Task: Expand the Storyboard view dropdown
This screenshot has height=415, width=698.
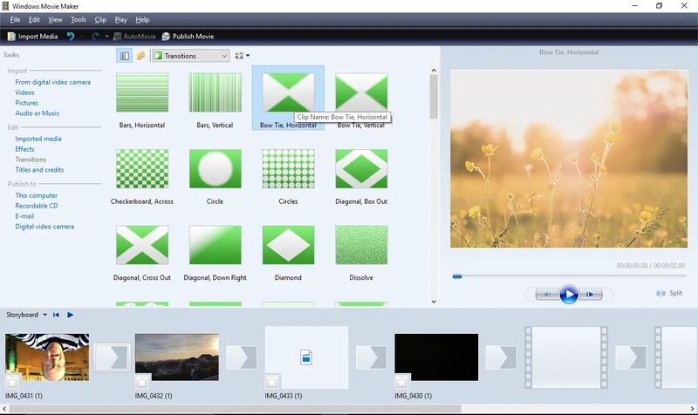Action: click(x=44, y=315)
